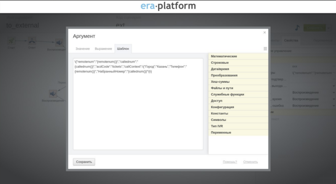The image size is (336, 184).
Task: Switch to the Значение tab
Action: coord(82,49)
